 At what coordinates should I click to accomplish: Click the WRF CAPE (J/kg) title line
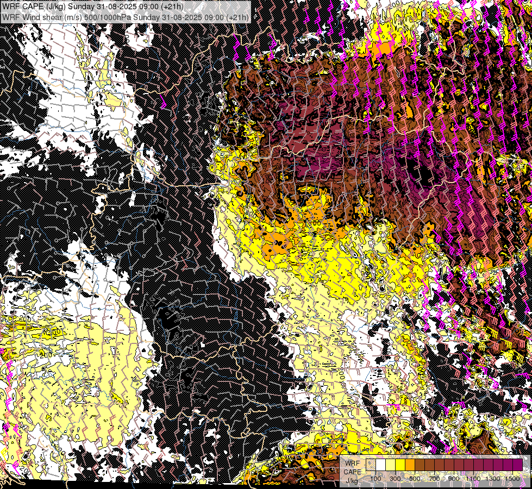click(x=92, y=7)
